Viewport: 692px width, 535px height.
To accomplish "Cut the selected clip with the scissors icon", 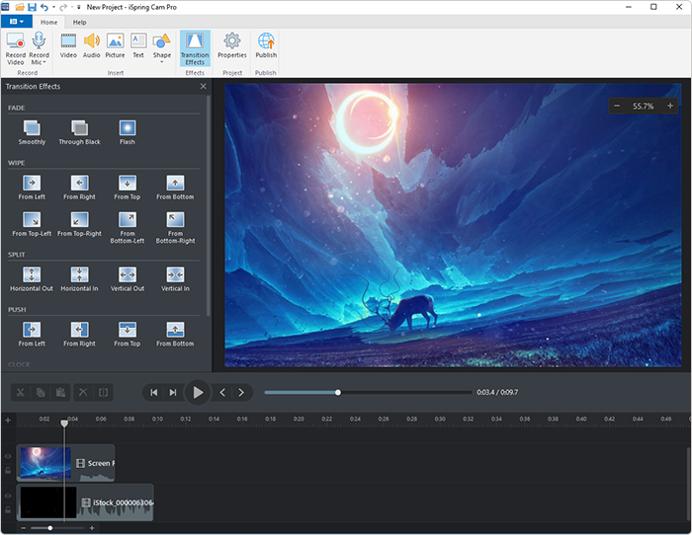I will pyautogui.click(x=21, y=392).
